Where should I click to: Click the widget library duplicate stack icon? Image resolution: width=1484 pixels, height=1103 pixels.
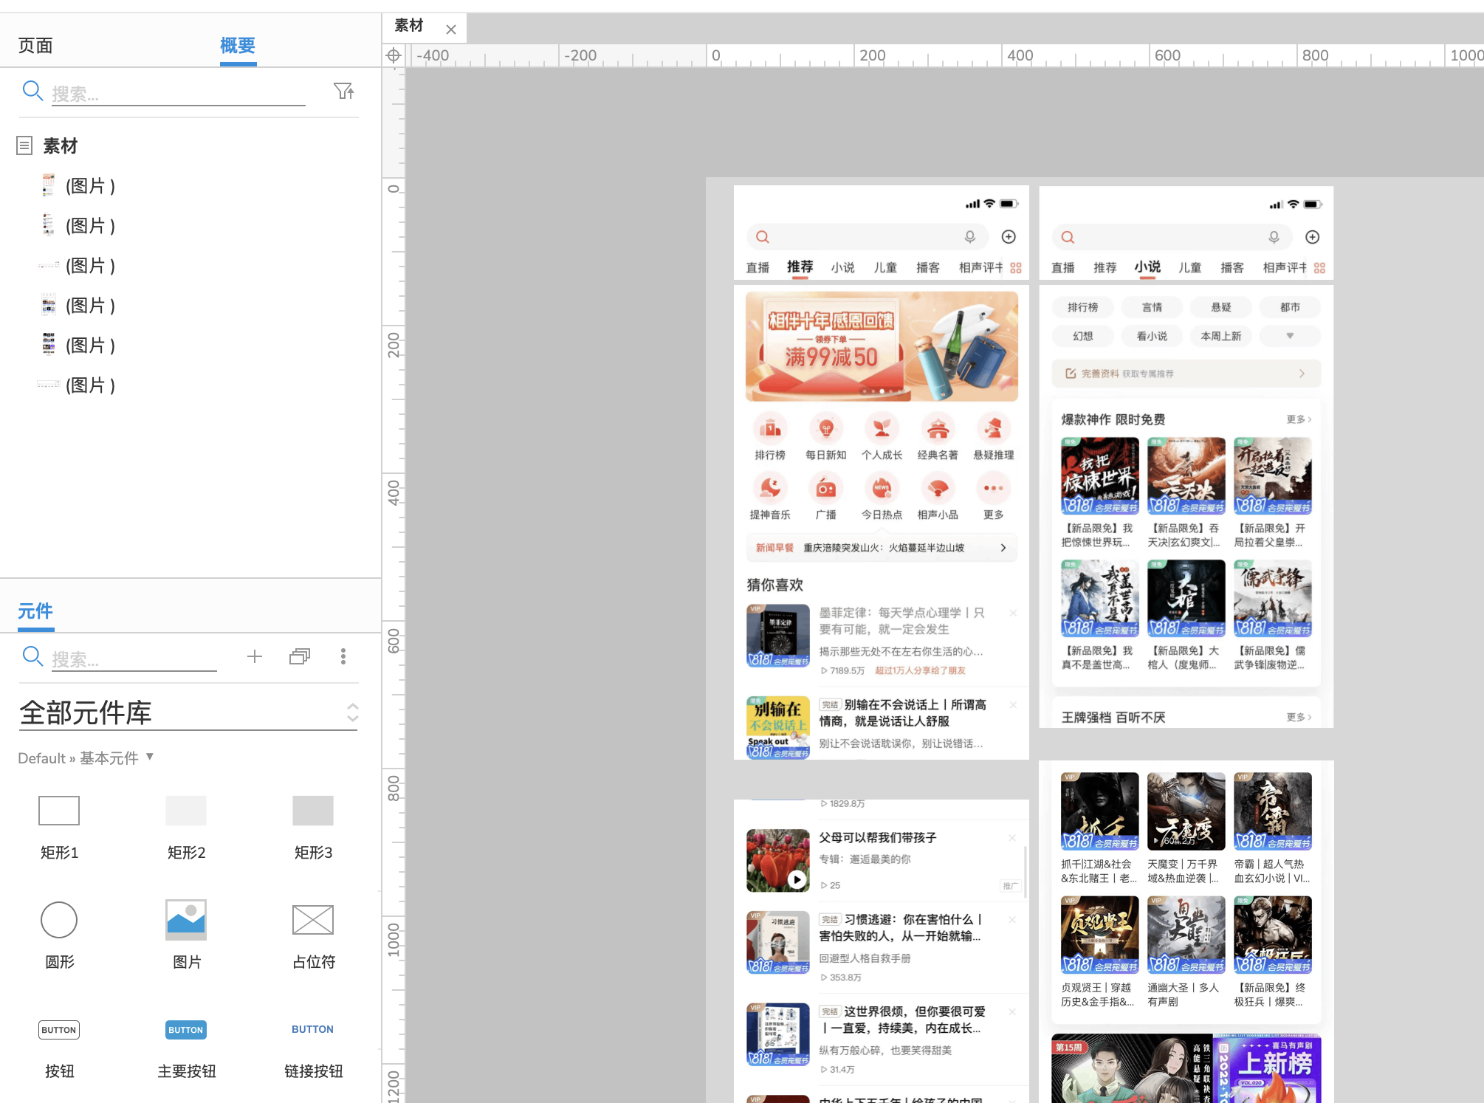click(300, 656)
